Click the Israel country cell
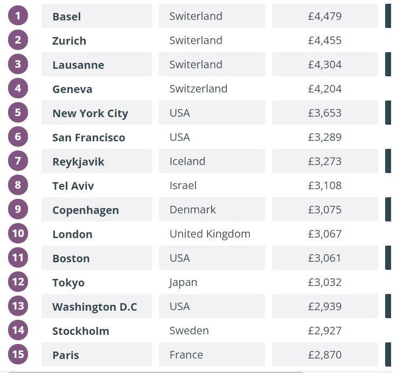397x373 pixels. point(212,185)
